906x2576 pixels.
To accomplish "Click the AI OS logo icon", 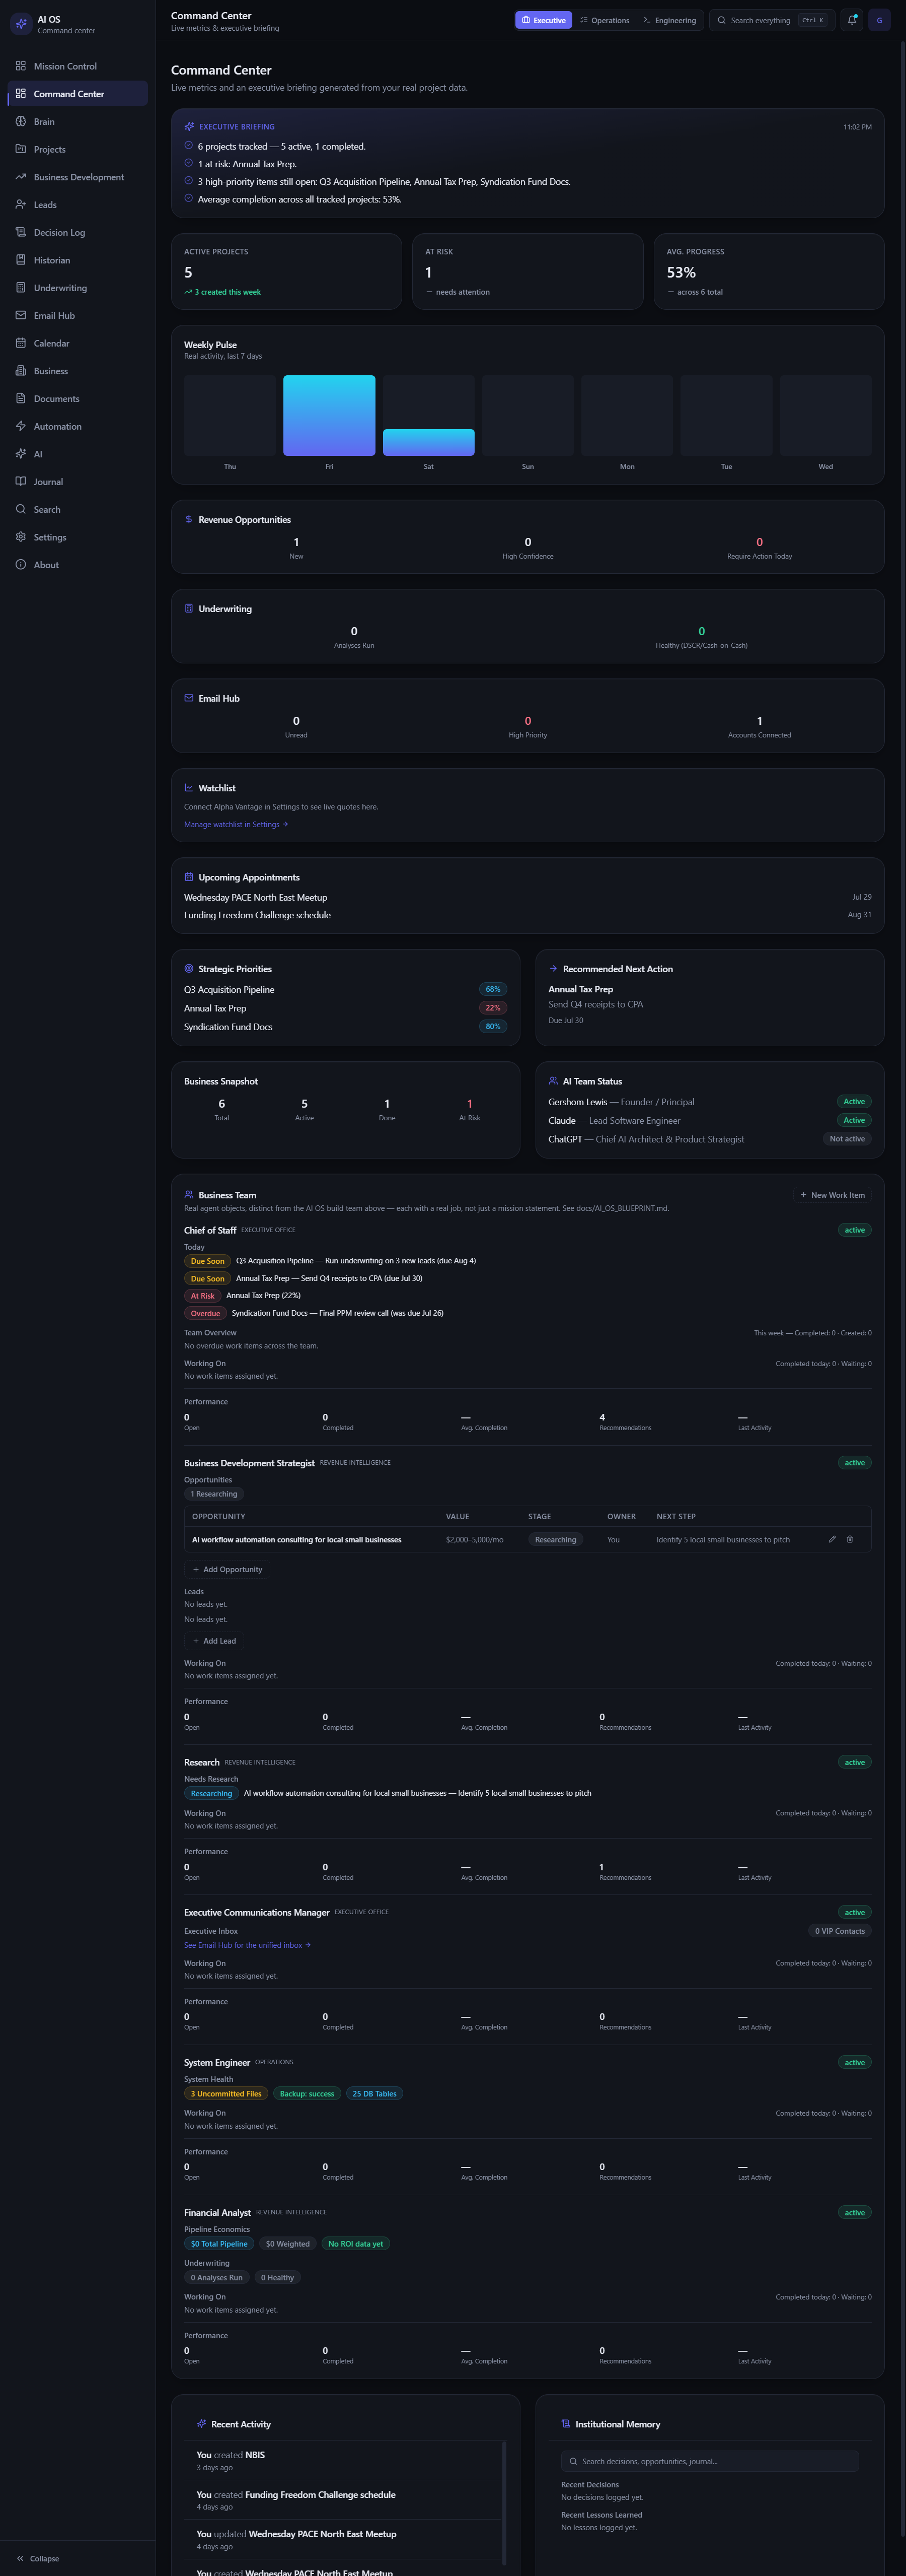I will (x=21, y=24).
